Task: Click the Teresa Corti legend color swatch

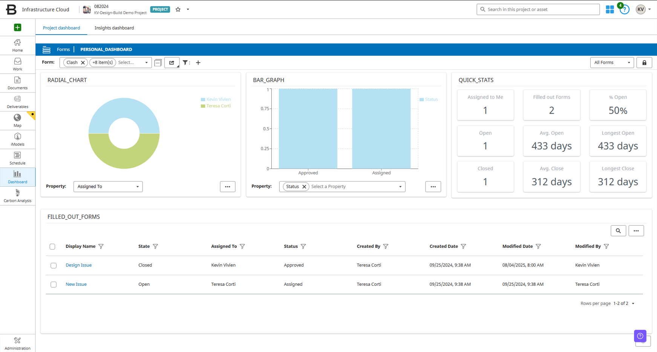Action: [203, 106]
